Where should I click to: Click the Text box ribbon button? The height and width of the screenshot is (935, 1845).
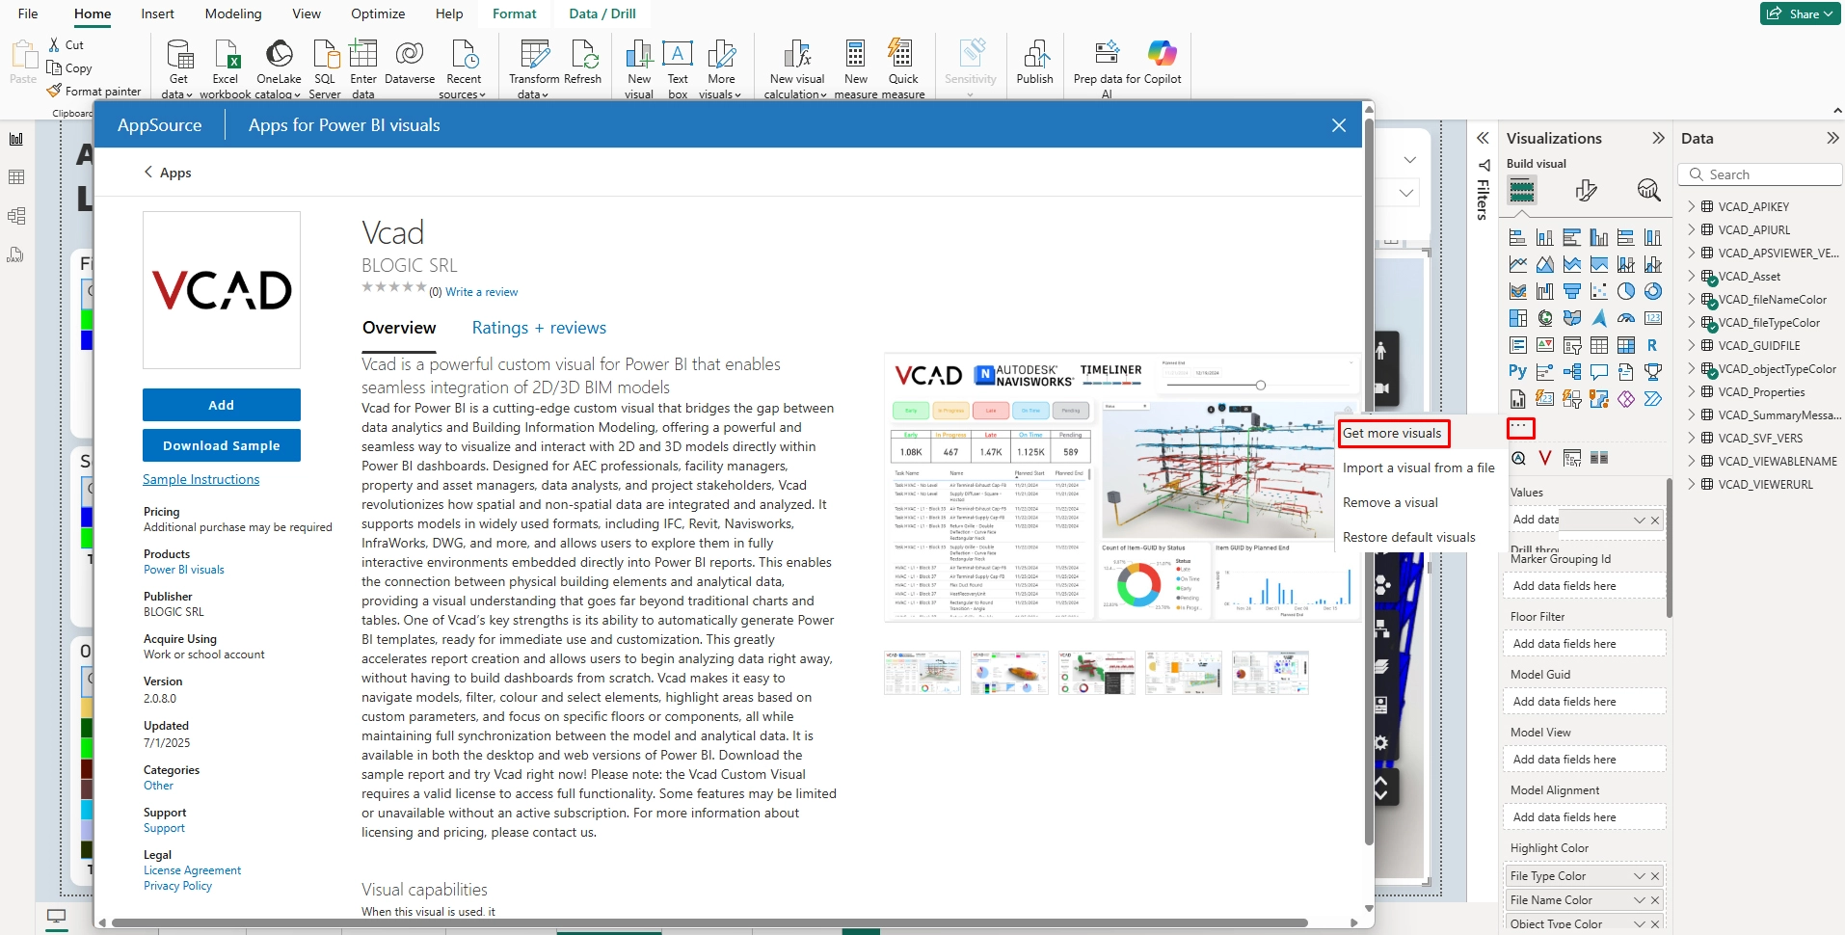coord(678,68)
